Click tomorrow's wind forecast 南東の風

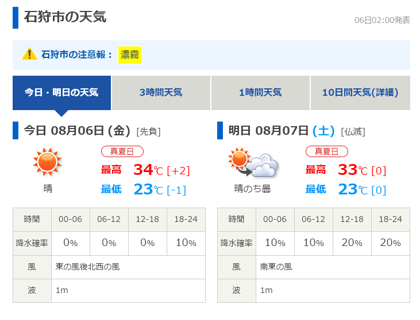276,267
